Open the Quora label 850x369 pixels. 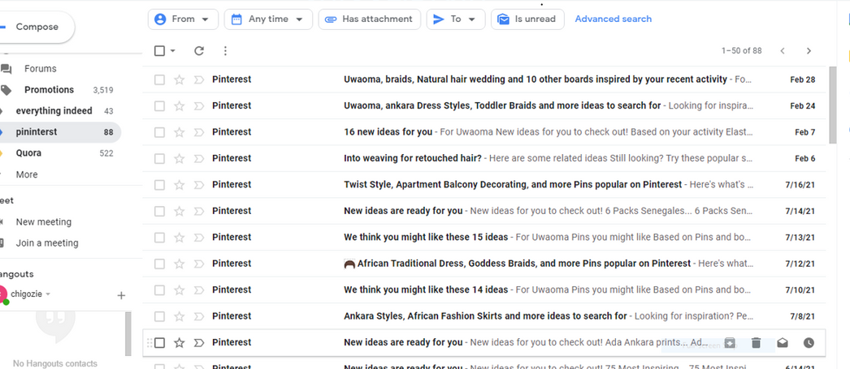[x=28, y=153]
